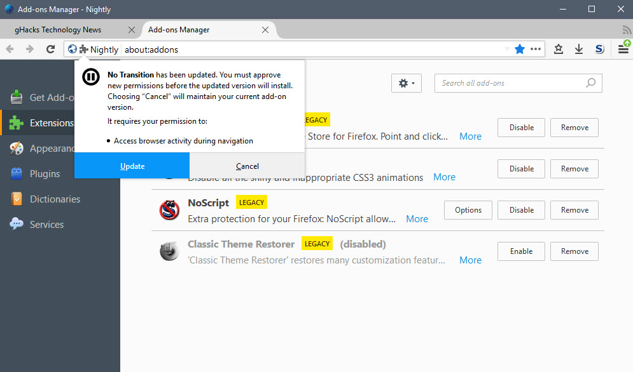Disable the first legacy extension
The image size is (633, 372).
tap(521, 128)
